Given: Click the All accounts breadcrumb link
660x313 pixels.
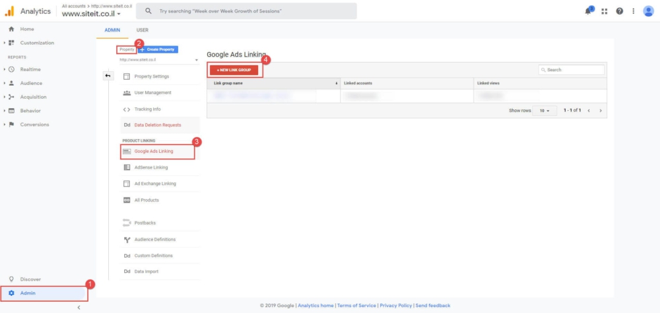Looking at the screenshot, I should (73, 7).
